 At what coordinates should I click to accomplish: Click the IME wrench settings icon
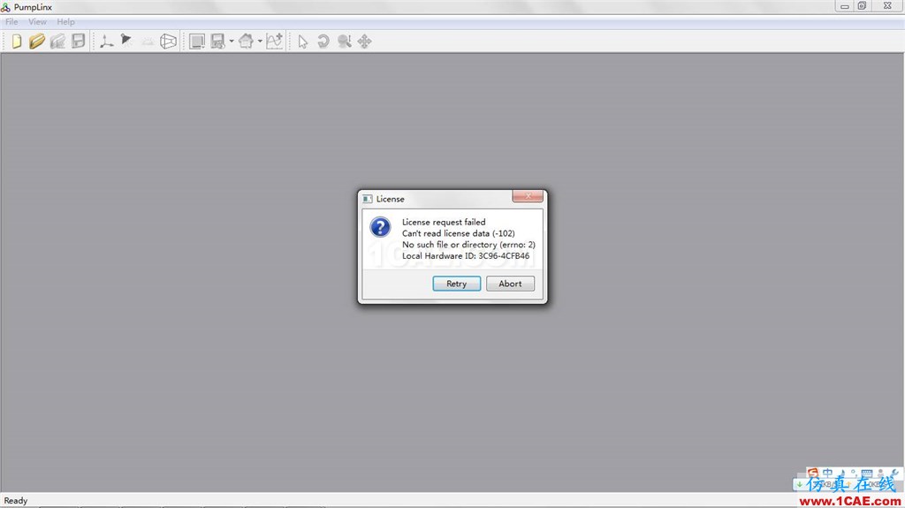click(894, 474)
